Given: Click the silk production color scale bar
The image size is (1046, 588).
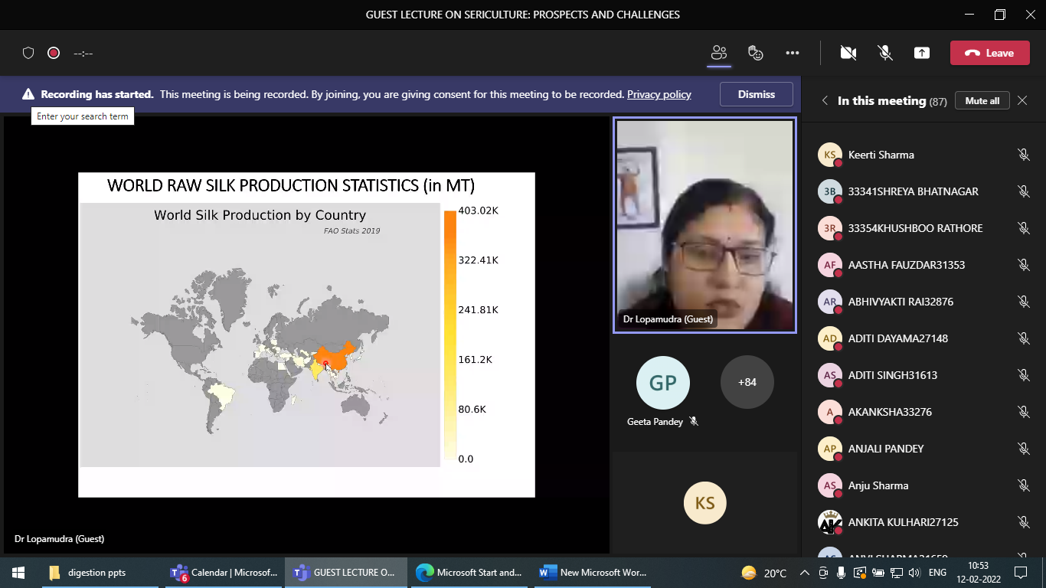Looking at the screenshot, I should [450, 335].
